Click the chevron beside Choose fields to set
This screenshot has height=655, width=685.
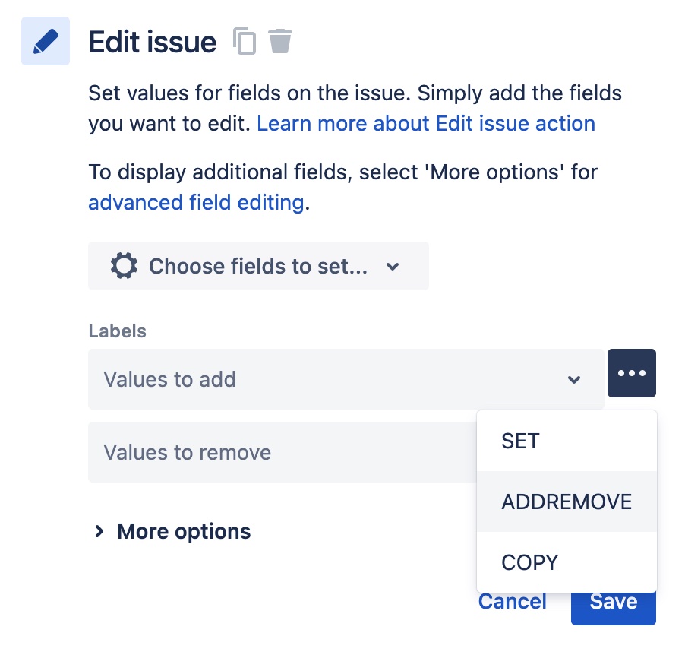[392, 267]
